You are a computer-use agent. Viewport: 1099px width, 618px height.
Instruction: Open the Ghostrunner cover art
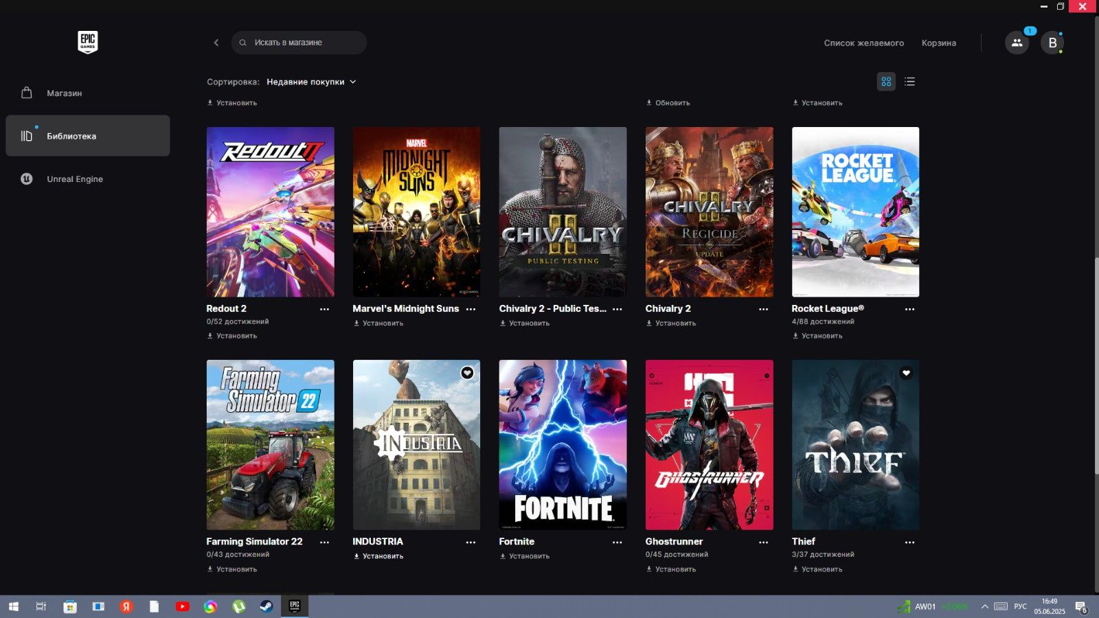[710, 445]
